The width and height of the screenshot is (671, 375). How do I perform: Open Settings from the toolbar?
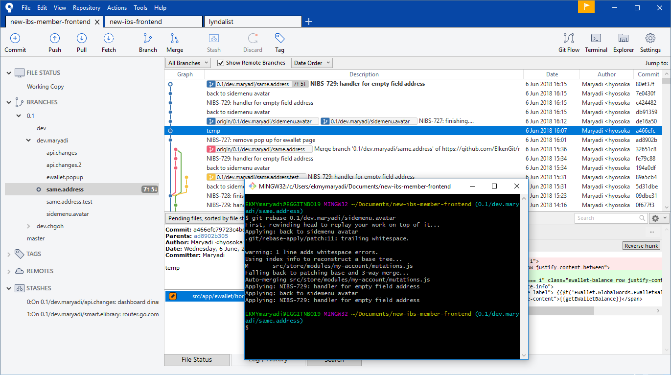tap(650, 38)
